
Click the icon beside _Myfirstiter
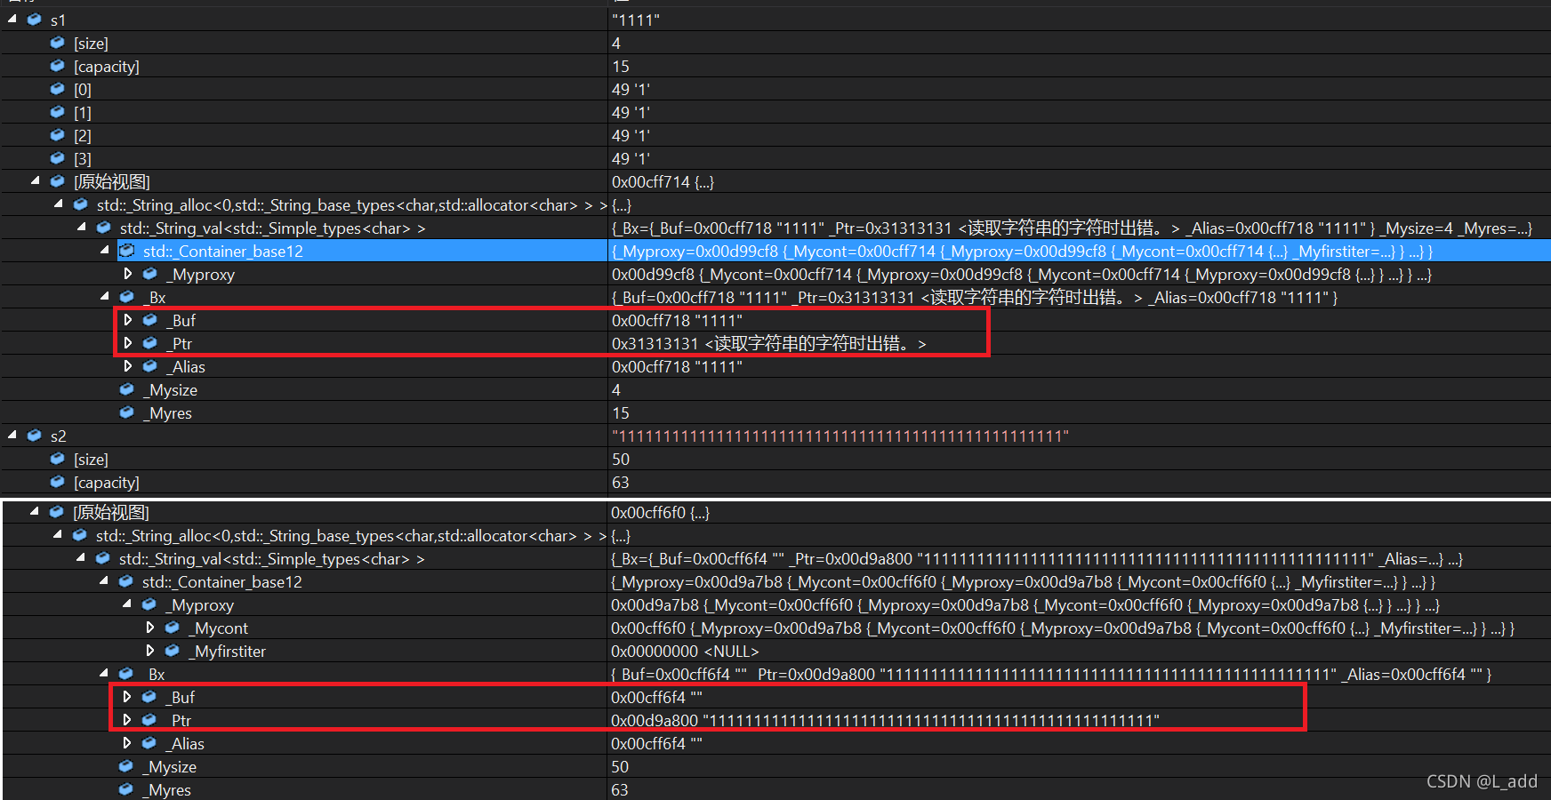click(173, 651)
